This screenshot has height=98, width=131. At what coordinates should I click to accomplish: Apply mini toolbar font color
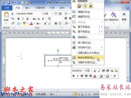coord(95,76)
